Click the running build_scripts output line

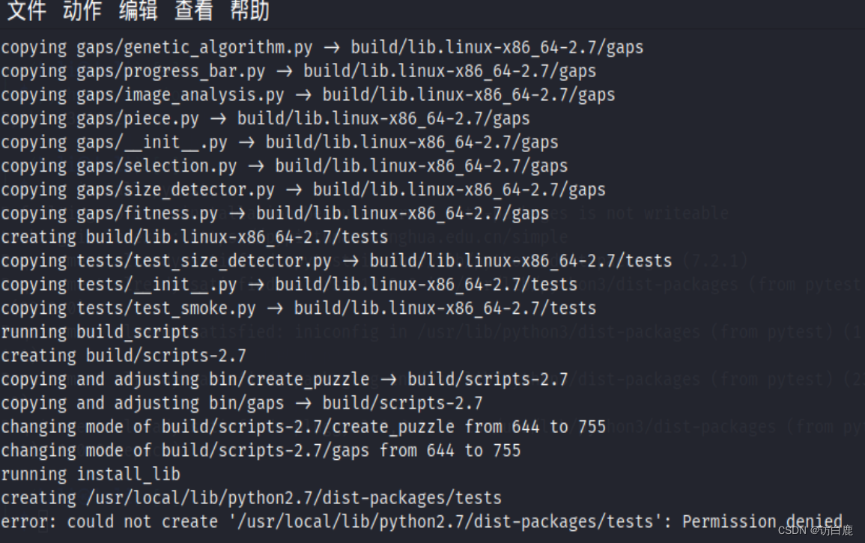(100, 332)
